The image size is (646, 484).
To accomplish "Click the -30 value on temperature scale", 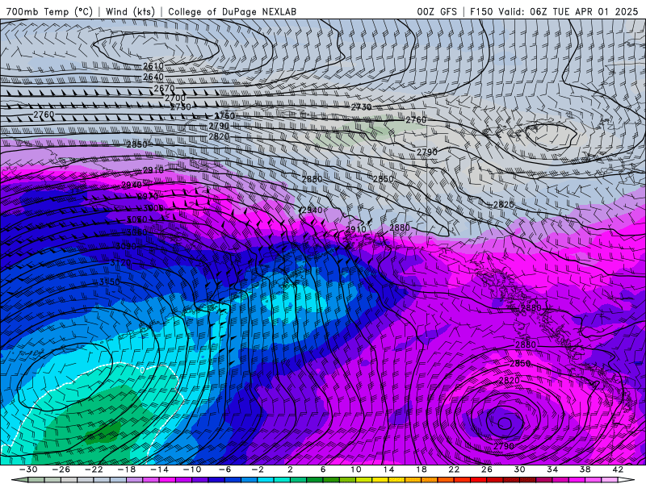I will coord(28,469).
